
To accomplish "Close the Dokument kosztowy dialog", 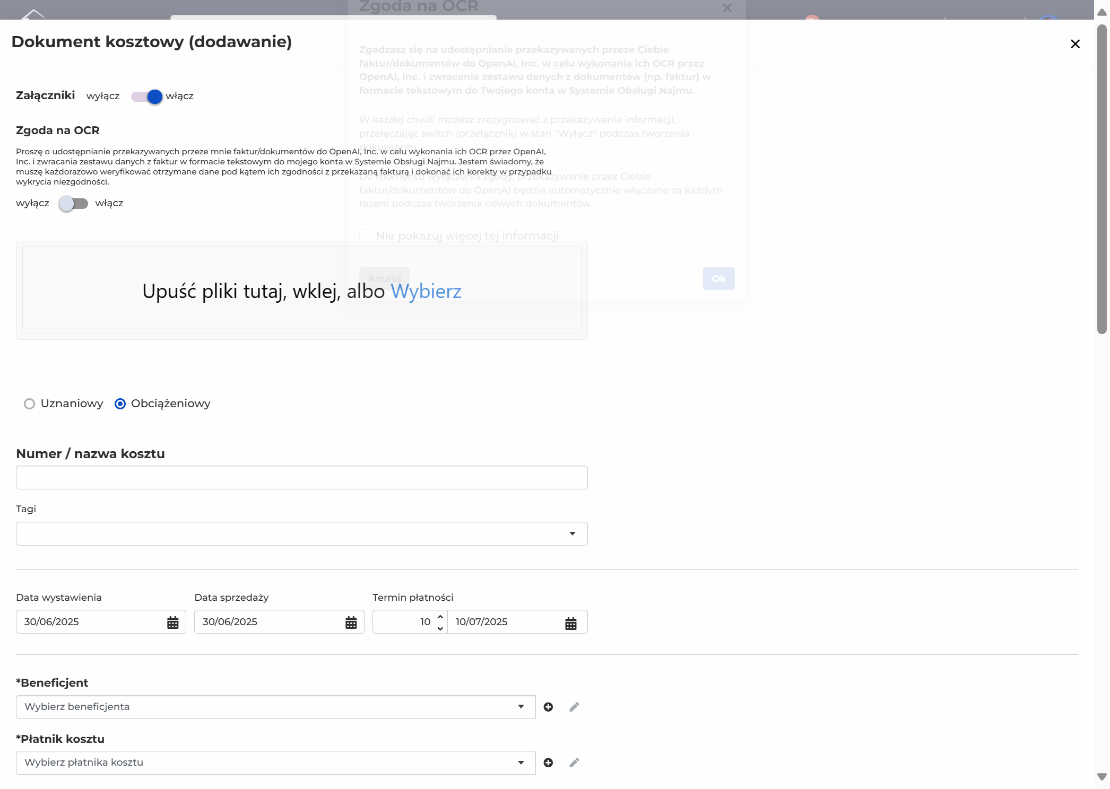I will click(x=1076, y=44).
